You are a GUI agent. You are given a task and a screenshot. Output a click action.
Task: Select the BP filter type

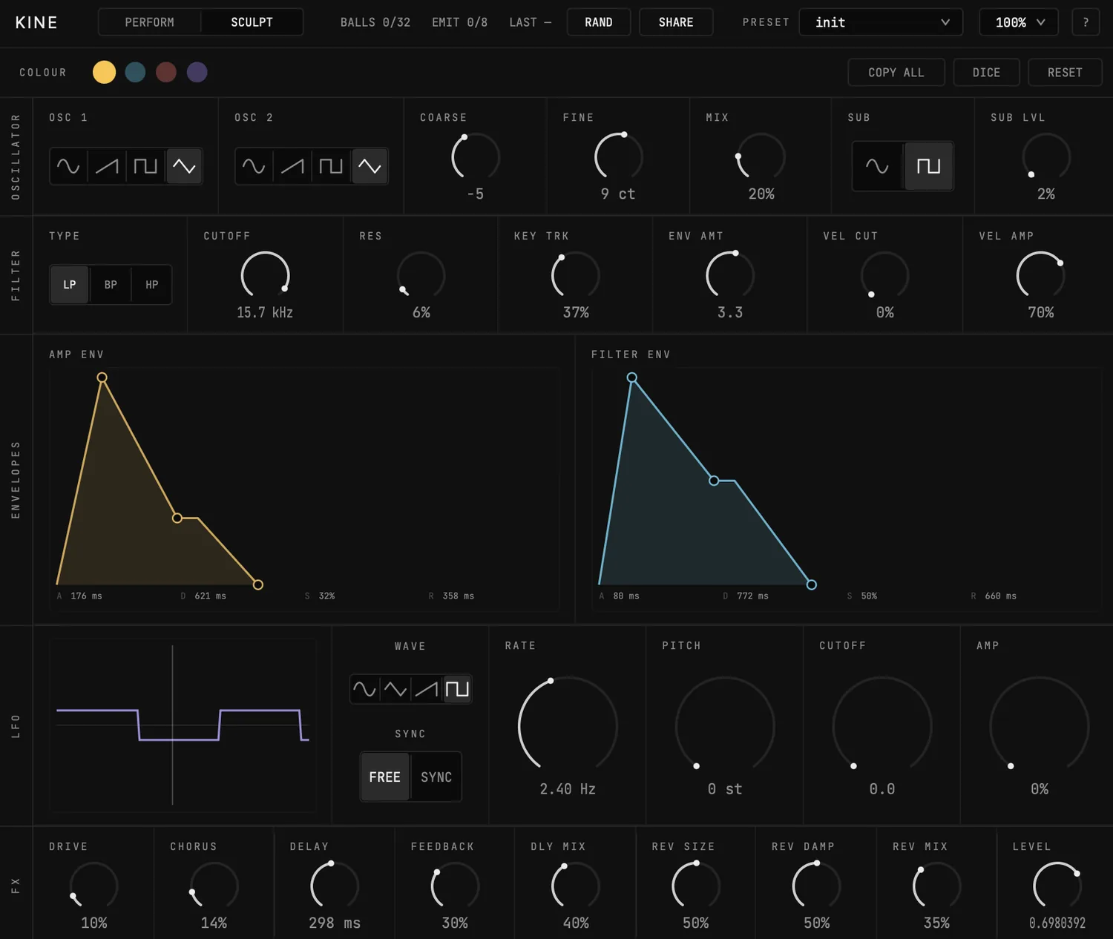click(x=111, y=285)
